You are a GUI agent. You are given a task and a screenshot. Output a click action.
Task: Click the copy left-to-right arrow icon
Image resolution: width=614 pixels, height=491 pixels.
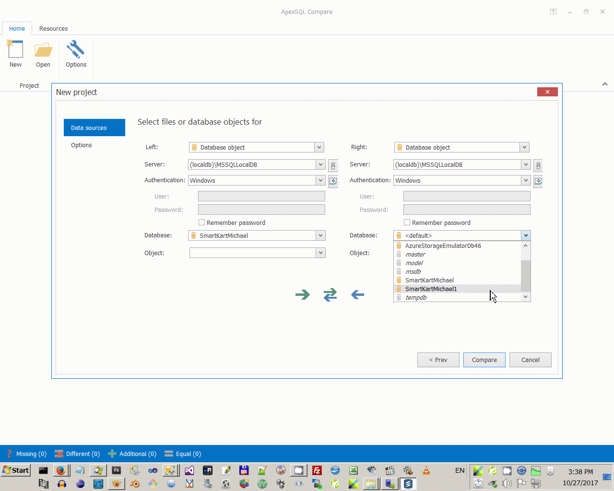coord(303,294)
